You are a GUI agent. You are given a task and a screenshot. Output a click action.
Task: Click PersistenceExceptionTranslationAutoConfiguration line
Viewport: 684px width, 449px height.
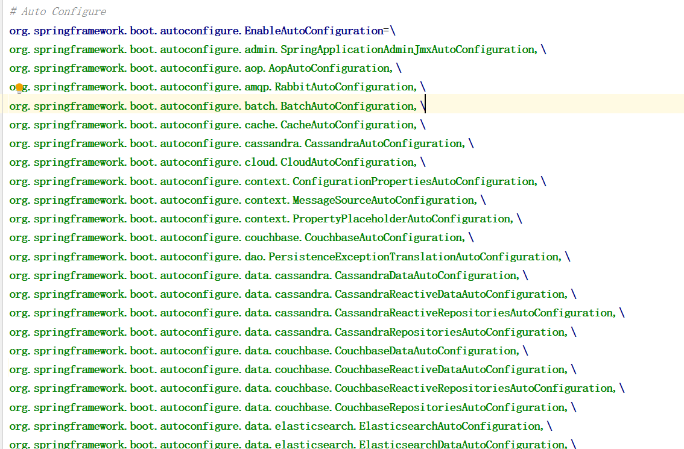(x=290, y=257)
